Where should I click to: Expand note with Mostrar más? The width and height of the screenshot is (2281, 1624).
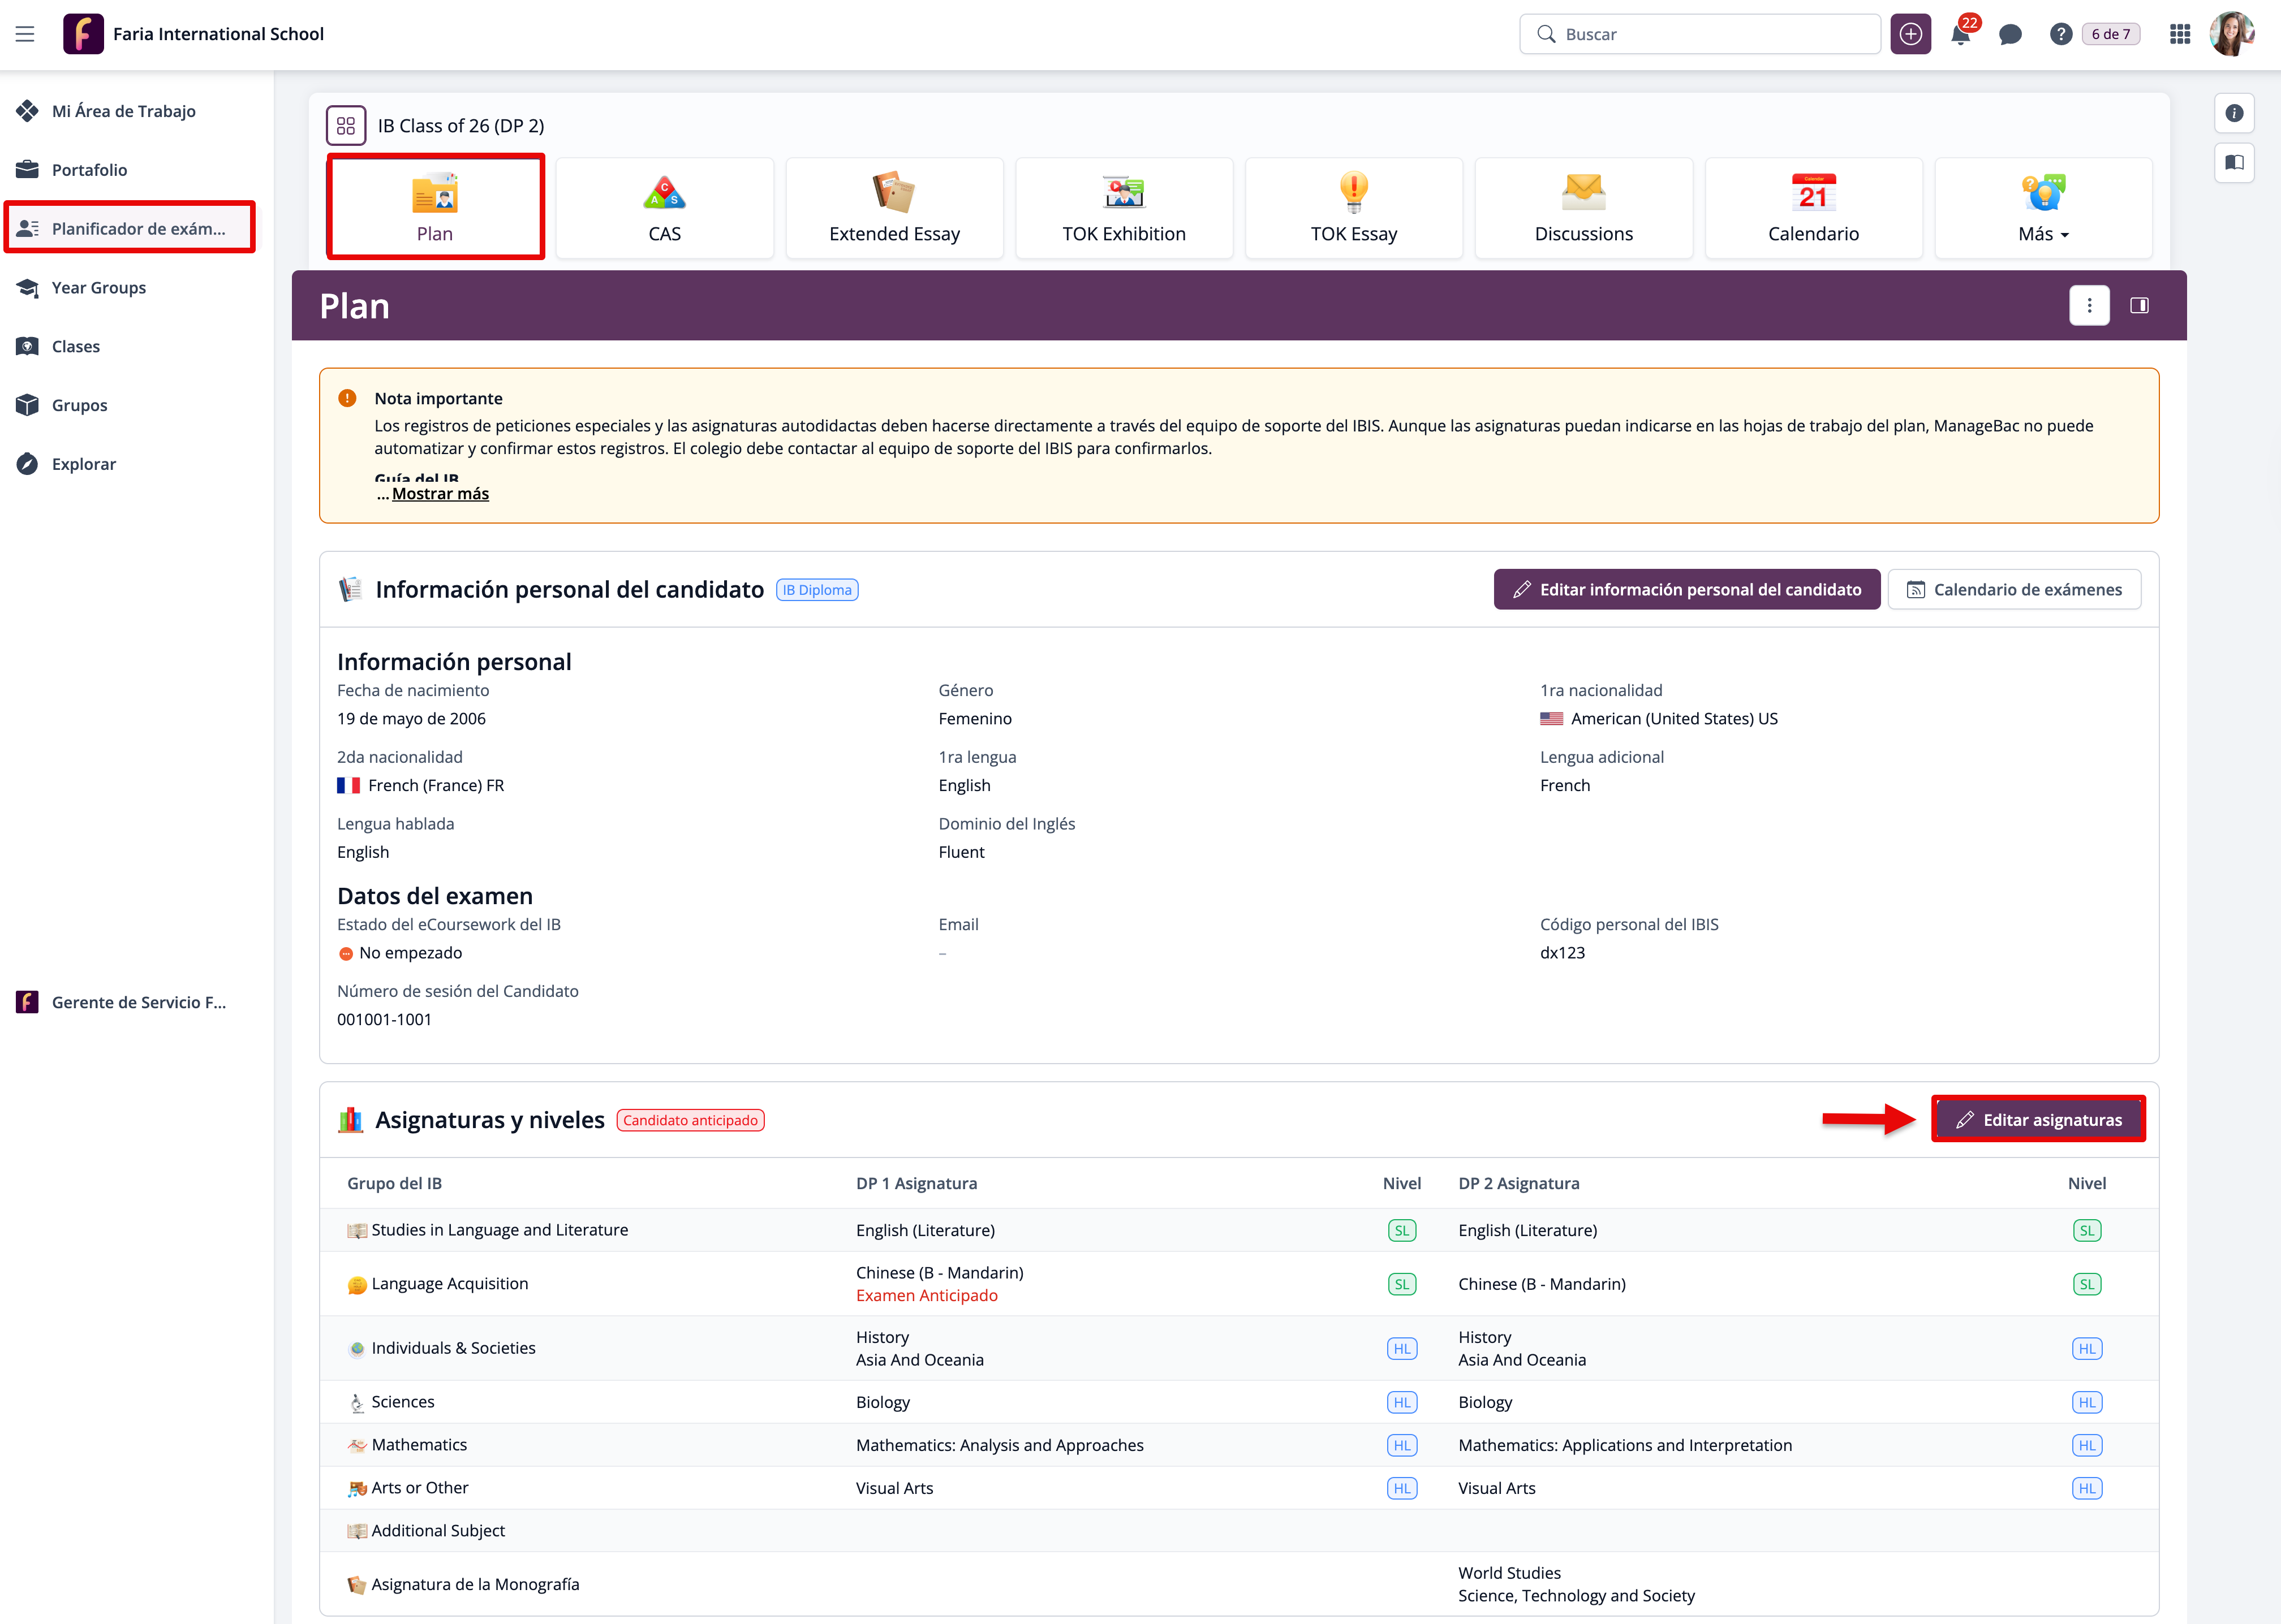(440, 494)
